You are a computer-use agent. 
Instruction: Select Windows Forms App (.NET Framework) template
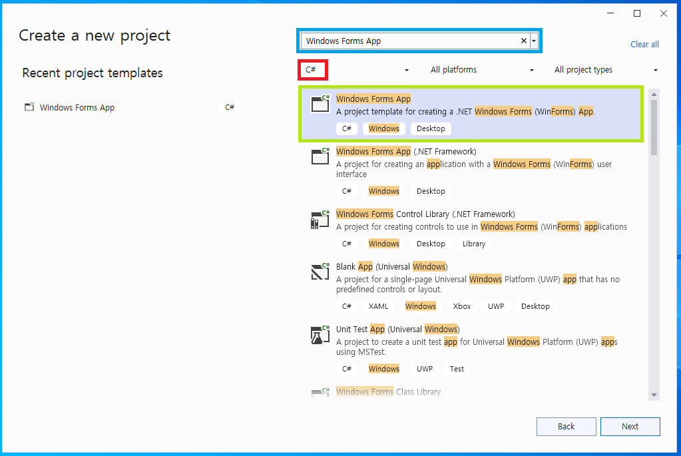coord(471,172)
